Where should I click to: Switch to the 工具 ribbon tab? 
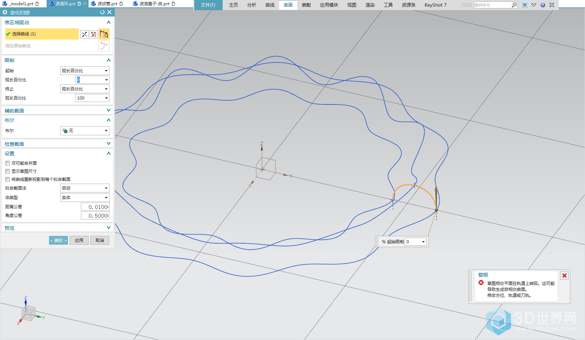pos(388,5)
